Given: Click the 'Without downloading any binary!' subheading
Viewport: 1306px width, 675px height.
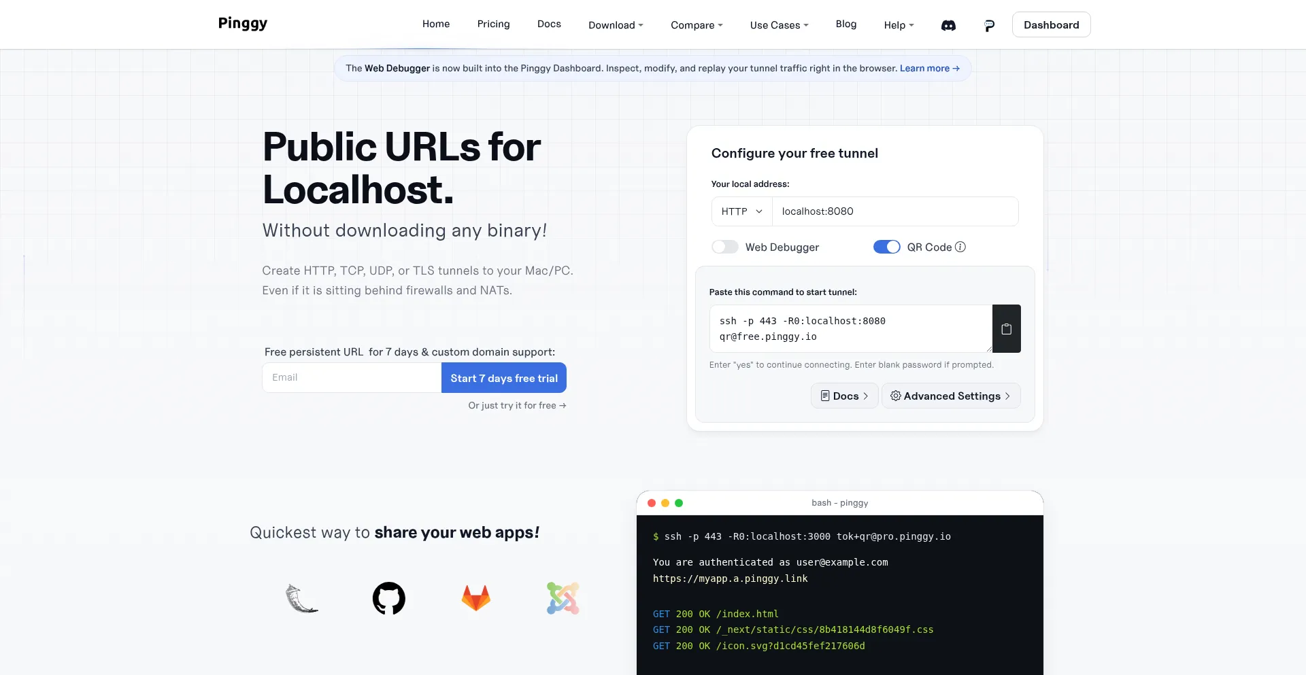Looking at the screenshot, I should pyautogui.click(x=405, y=230).
